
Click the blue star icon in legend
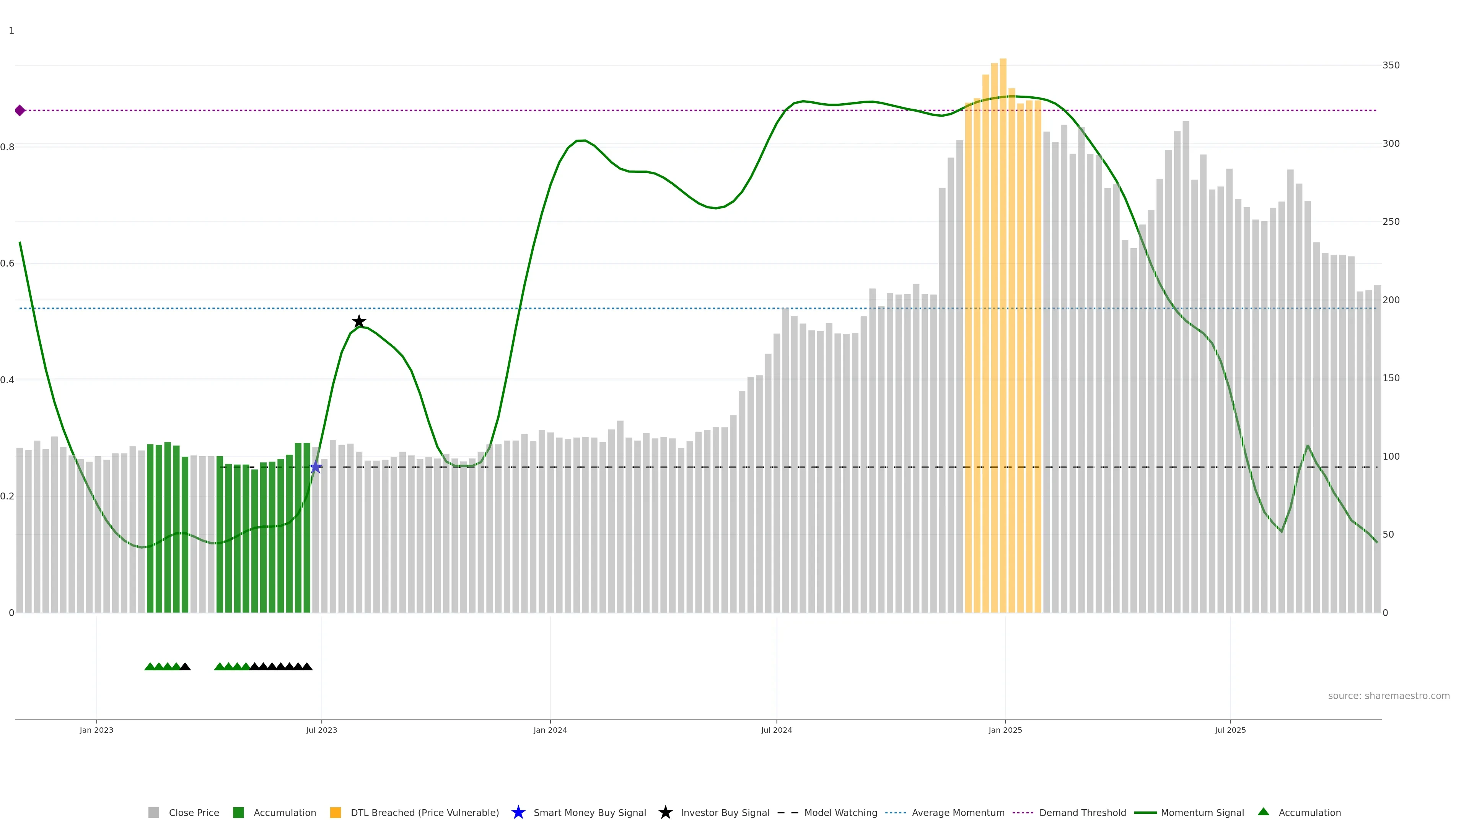click(x=518, y=812)
